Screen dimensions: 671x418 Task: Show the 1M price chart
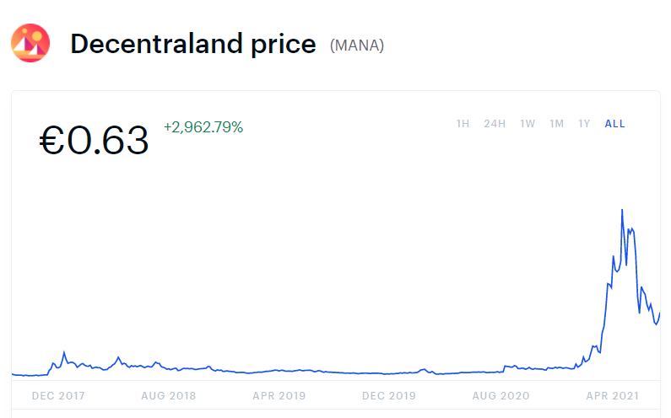pos(556,124)
